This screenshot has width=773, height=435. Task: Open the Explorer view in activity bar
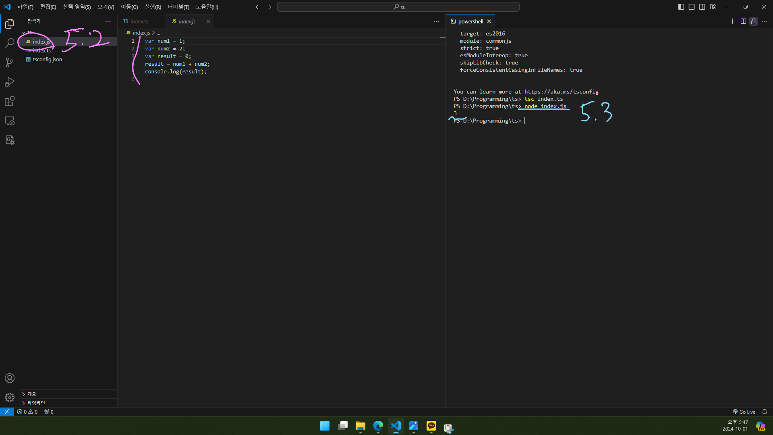pyautogui.click(x=10, y=24)
